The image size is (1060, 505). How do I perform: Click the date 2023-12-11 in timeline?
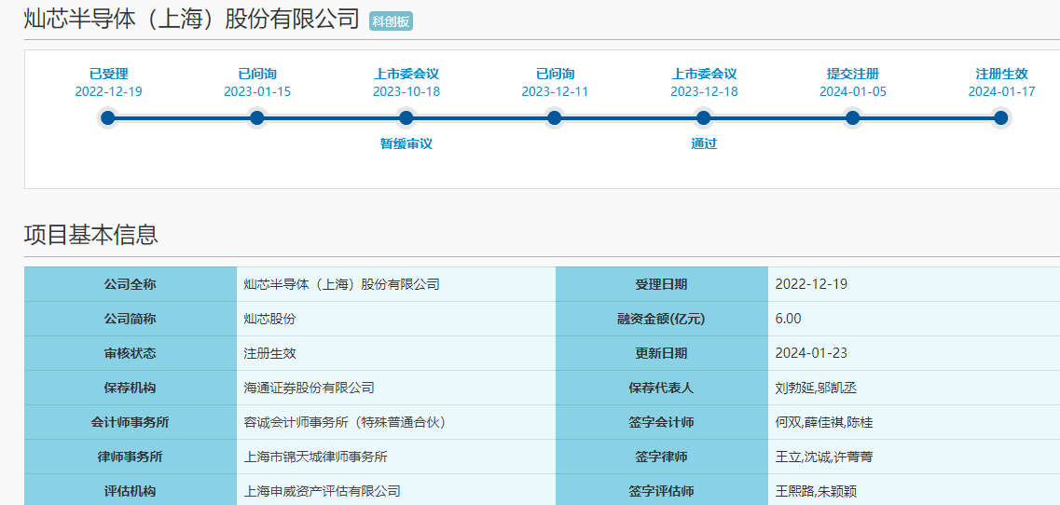pos(555,92)
